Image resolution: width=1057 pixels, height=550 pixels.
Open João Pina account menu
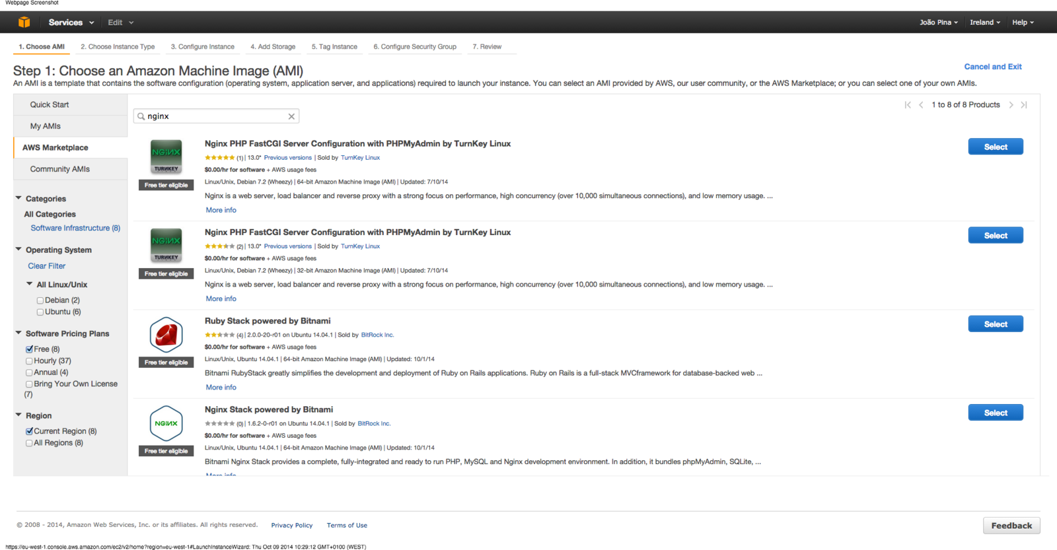point(938,22)
